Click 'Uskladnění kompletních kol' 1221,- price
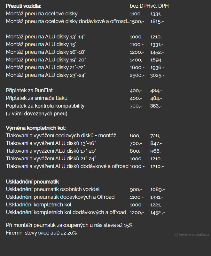 [157, 205]
